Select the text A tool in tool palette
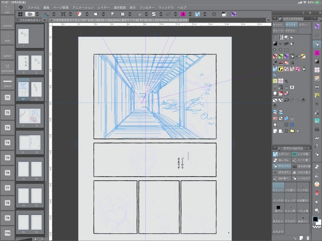This screenshot has width=322, height=241. [317, 53]
